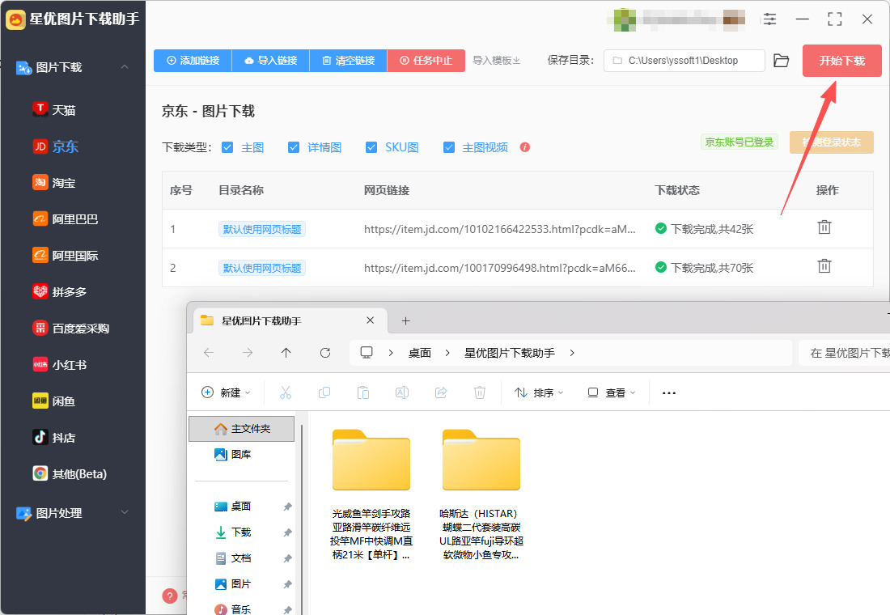Click the 导入链接 button
The width and height of the screenshot is (890, 615).
pyautogui.click(x=271, y=60)
